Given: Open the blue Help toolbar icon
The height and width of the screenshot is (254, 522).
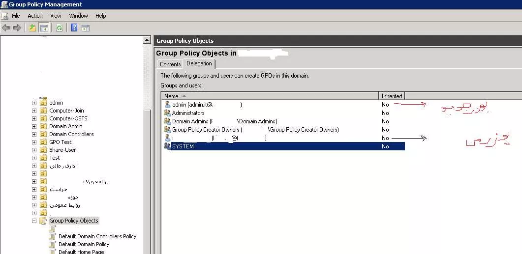Looking at the screenshot, I should (x=74, y=28).
